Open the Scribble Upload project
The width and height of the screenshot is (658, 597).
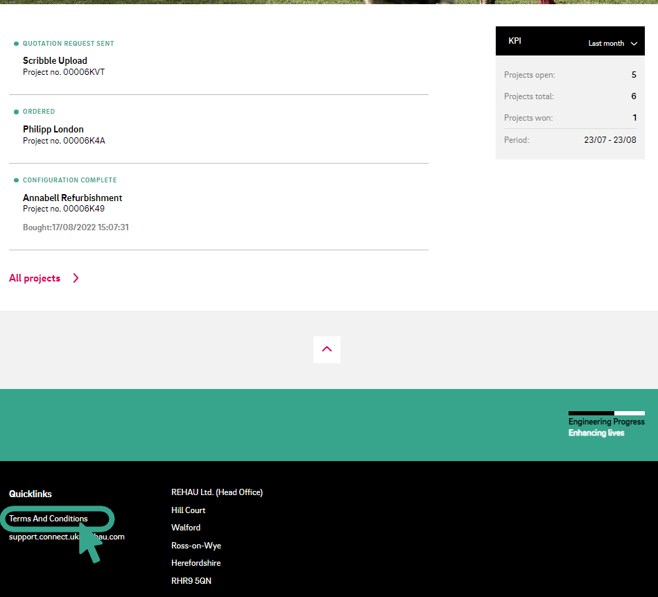coord(55,60)
